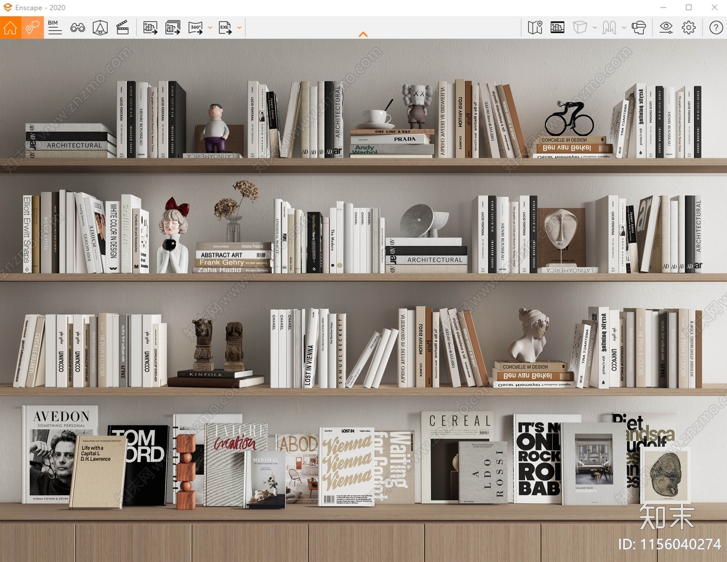This screenshot has width=727, height=562.
Task: Toggle safe frame view icon
Action: pyautogui.click(x=100, y=28)
